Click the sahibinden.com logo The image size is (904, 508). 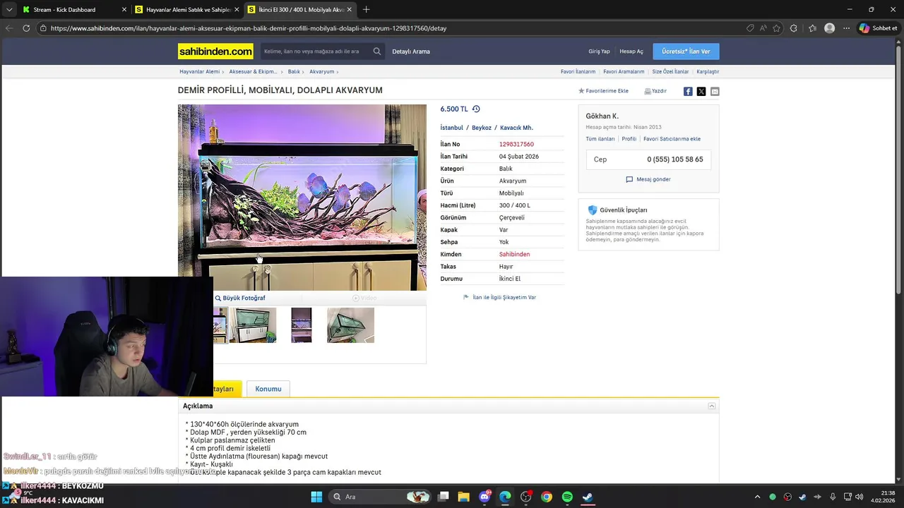tap(215, 52)
